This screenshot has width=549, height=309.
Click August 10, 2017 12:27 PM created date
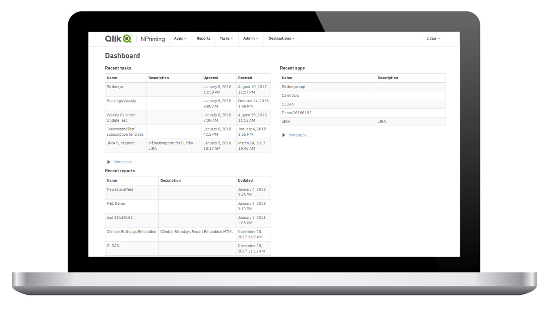[252, 90]
